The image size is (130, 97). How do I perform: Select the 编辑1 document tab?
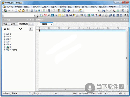45,24
